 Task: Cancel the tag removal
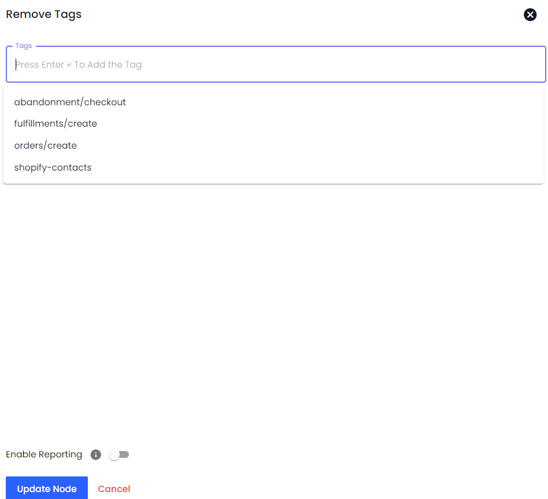[x=114, y=489]
